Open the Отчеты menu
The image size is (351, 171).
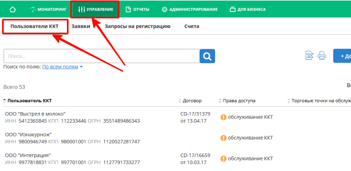(x=138, y=9)
